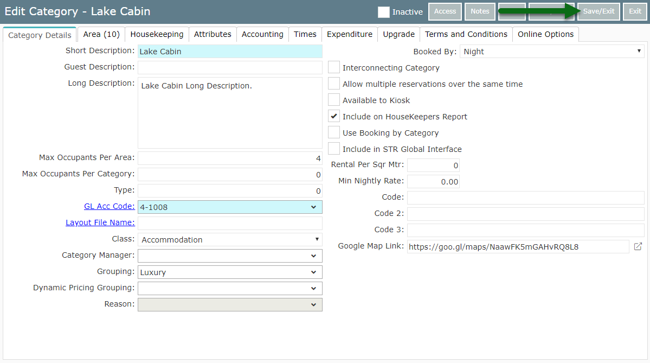650x363 pixels.
Task: Open the Terms and Conditions tab
Action: pos(466,34)
